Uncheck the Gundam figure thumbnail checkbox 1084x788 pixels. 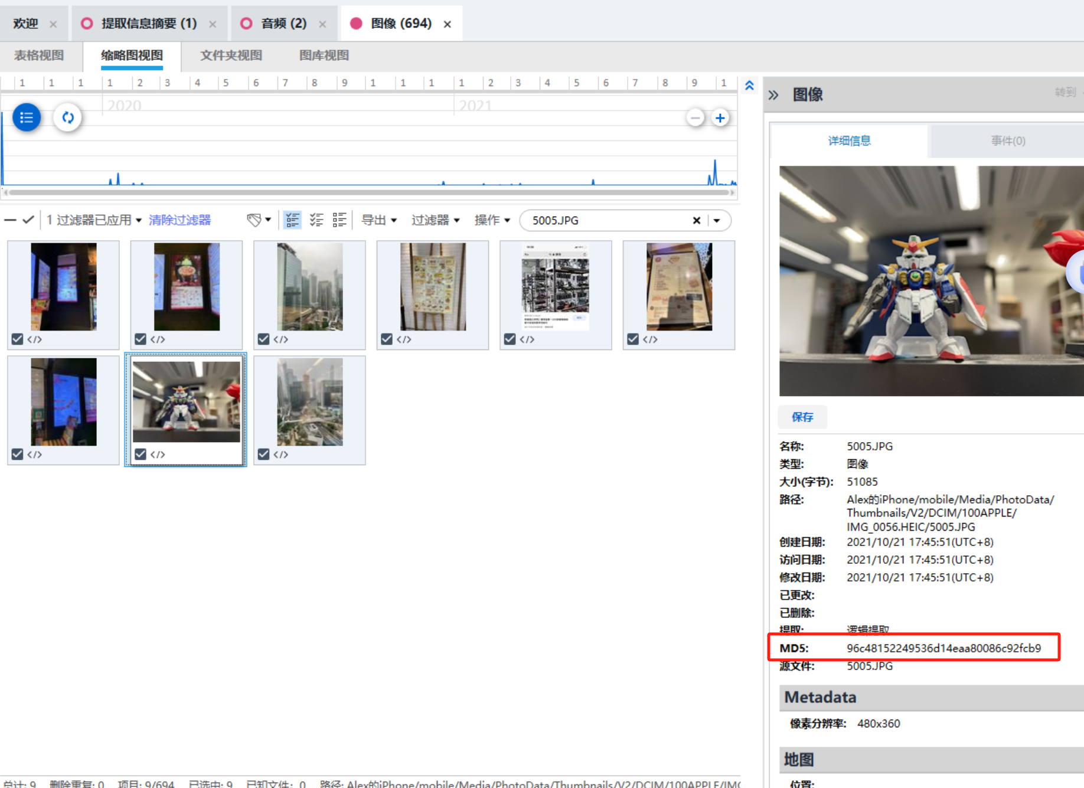tap(141, 454)
